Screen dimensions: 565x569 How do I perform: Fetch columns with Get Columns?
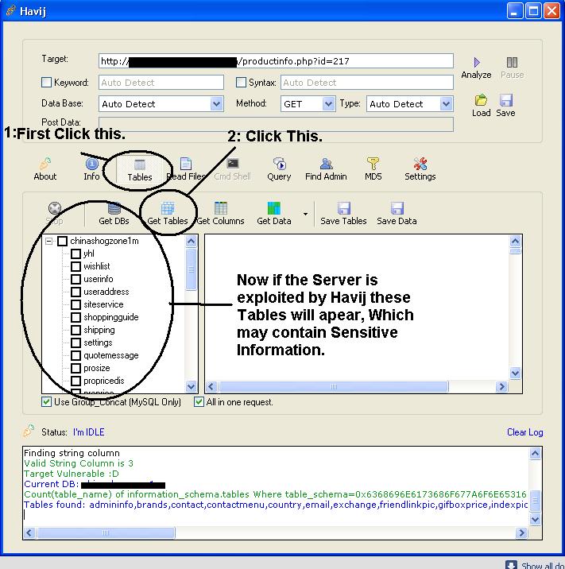(220, 214)
